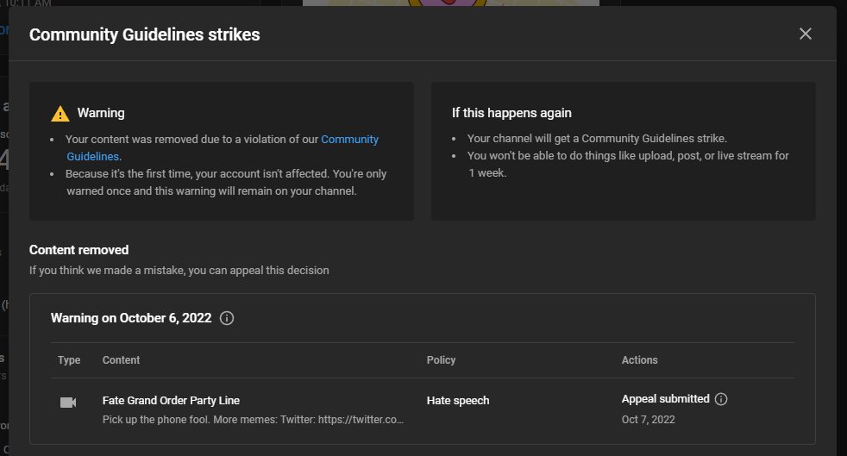Click info icon beside Warning on October 6, 2022
The height and width of the screenshot is (456, 847).
[227, 318]
